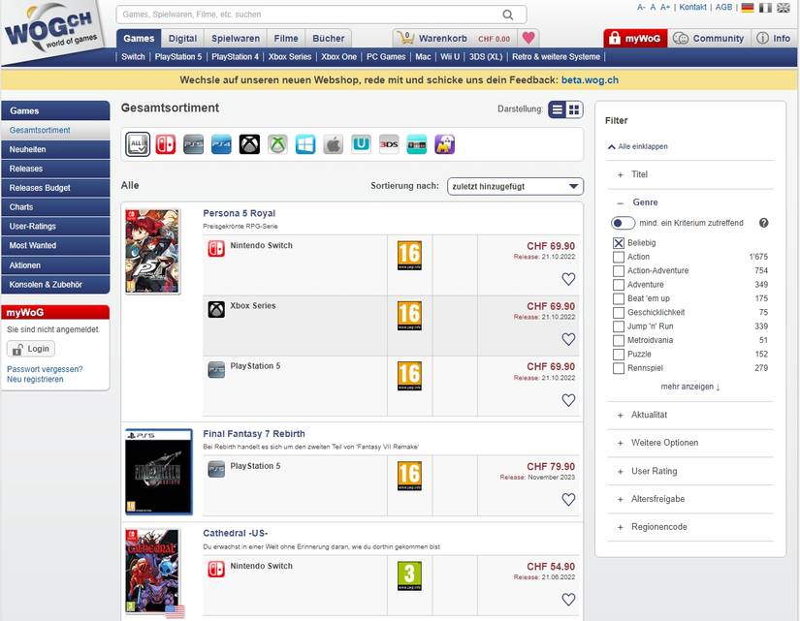Screen dimensions: 800x621
Task: Filter by PlayStation 5 platform icon
Action: (194, 144)
